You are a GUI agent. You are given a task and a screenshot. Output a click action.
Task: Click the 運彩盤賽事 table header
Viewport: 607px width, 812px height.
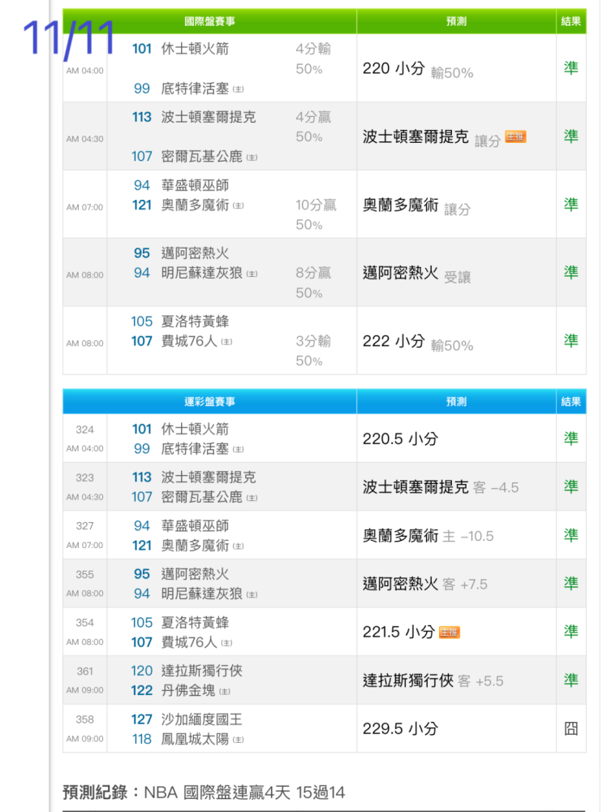click(209, 401)
